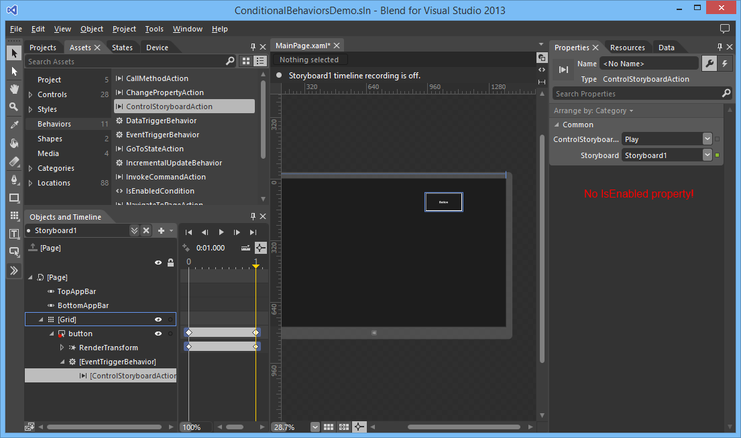Image resolution: width=741 pixels, height=438 pixels.
Task: Toggle snapping to gridlines in artboard footer
Action: [x=344, y=427]
